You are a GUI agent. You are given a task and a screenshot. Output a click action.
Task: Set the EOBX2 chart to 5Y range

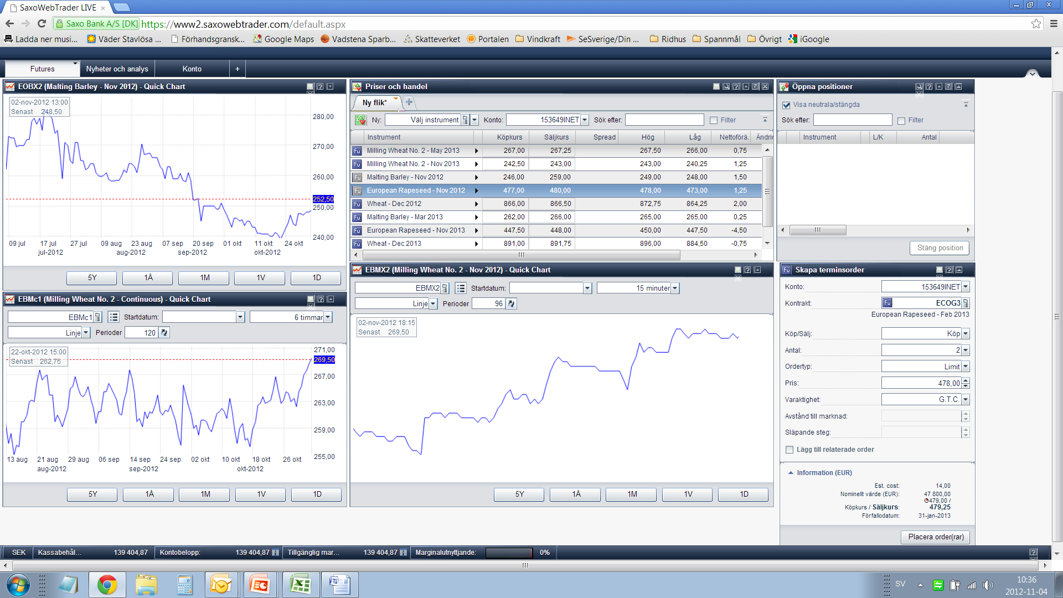(92, 278)
